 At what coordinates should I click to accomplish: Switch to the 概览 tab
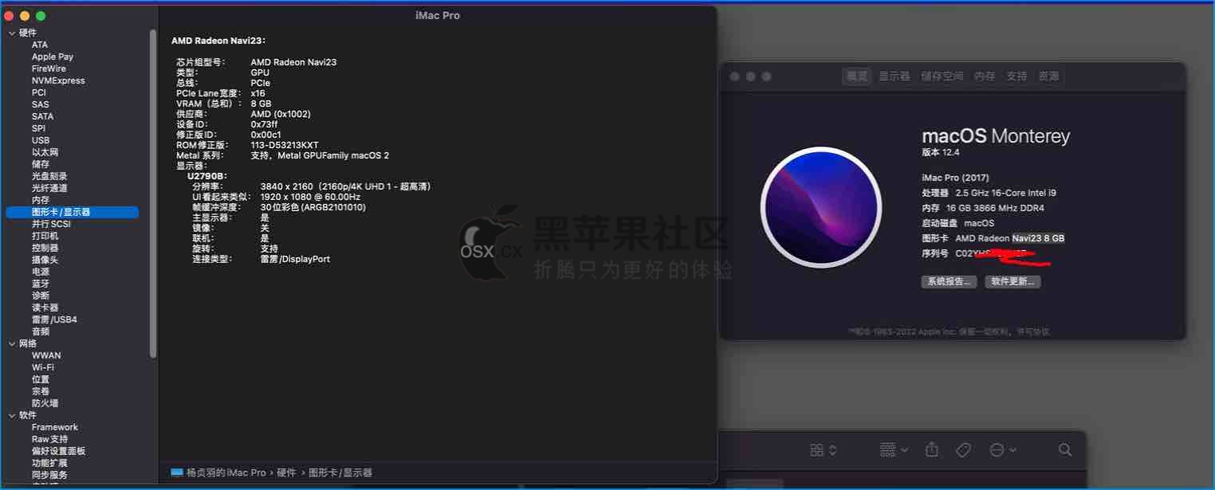(857, 76)
